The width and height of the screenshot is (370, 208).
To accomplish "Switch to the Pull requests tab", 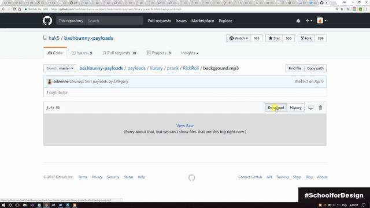I will [120, 53].
